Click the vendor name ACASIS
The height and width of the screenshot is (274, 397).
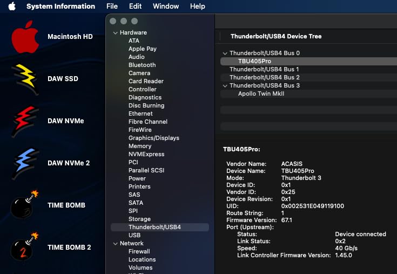coord(292,164)
